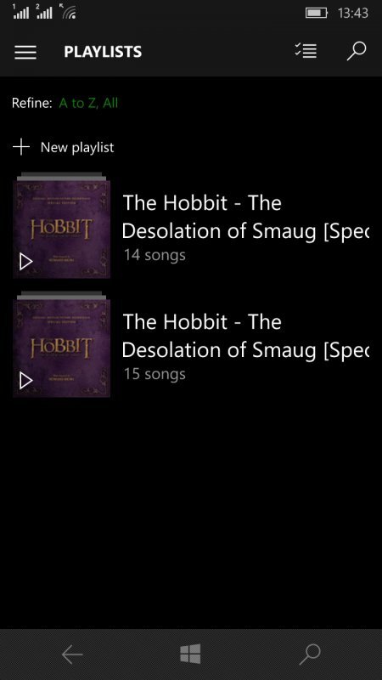Tap the bottom bar search magnifier
Screen dimensions: 382x680
tap(310, 654)
